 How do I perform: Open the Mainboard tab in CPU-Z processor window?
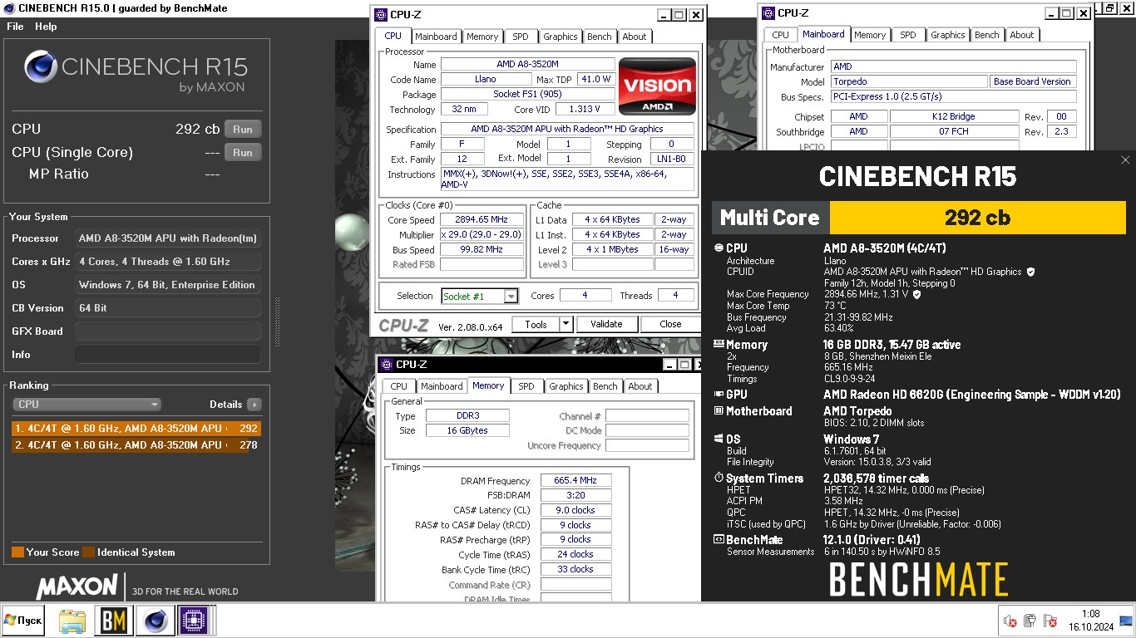pyautogui.click(x=436, y=37)
